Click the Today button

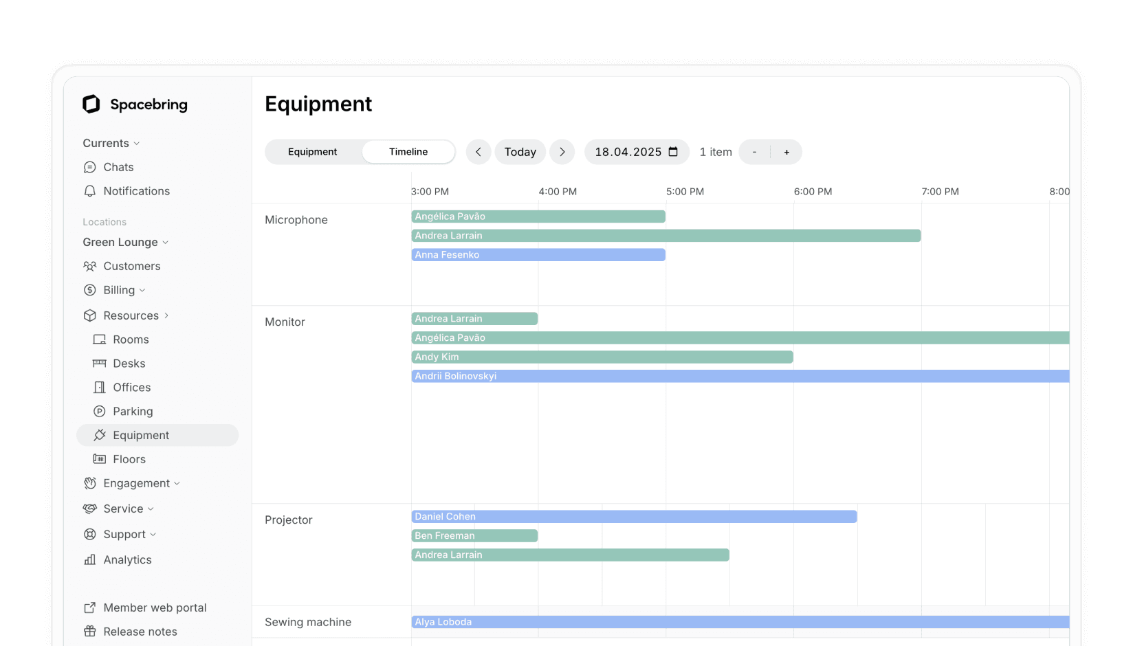[520, 151]
